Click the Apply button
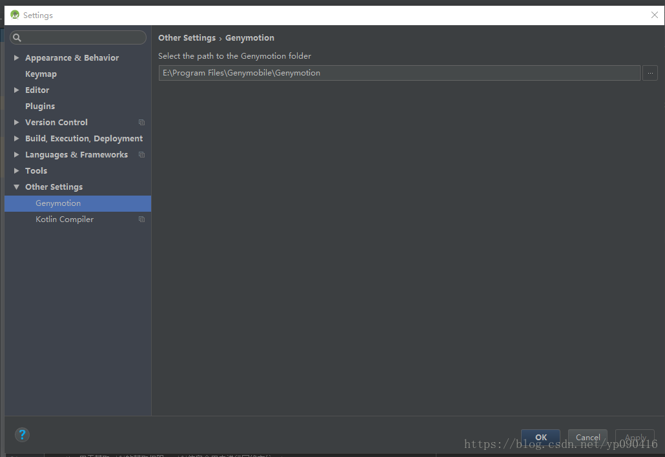Image resolution: width=665 pixels, height=457 pixels. click(x=635, y=437)
